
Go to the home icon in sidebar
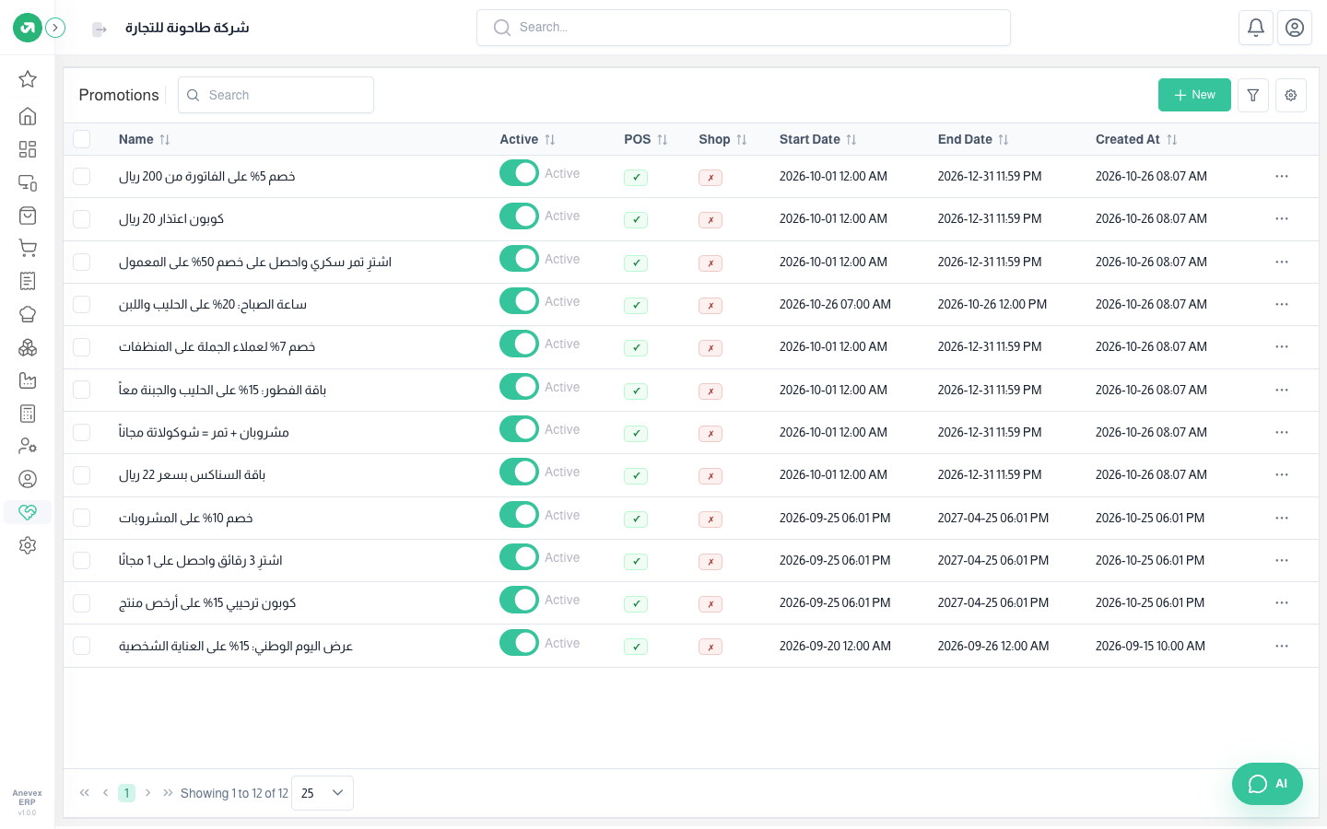click(x=28, y=116)
